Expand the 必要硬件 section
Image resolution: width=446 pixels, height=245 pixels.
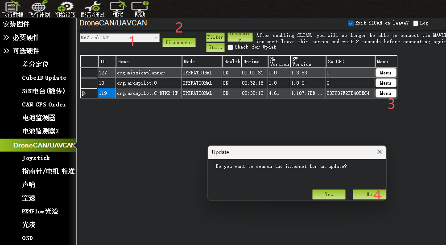21,37
